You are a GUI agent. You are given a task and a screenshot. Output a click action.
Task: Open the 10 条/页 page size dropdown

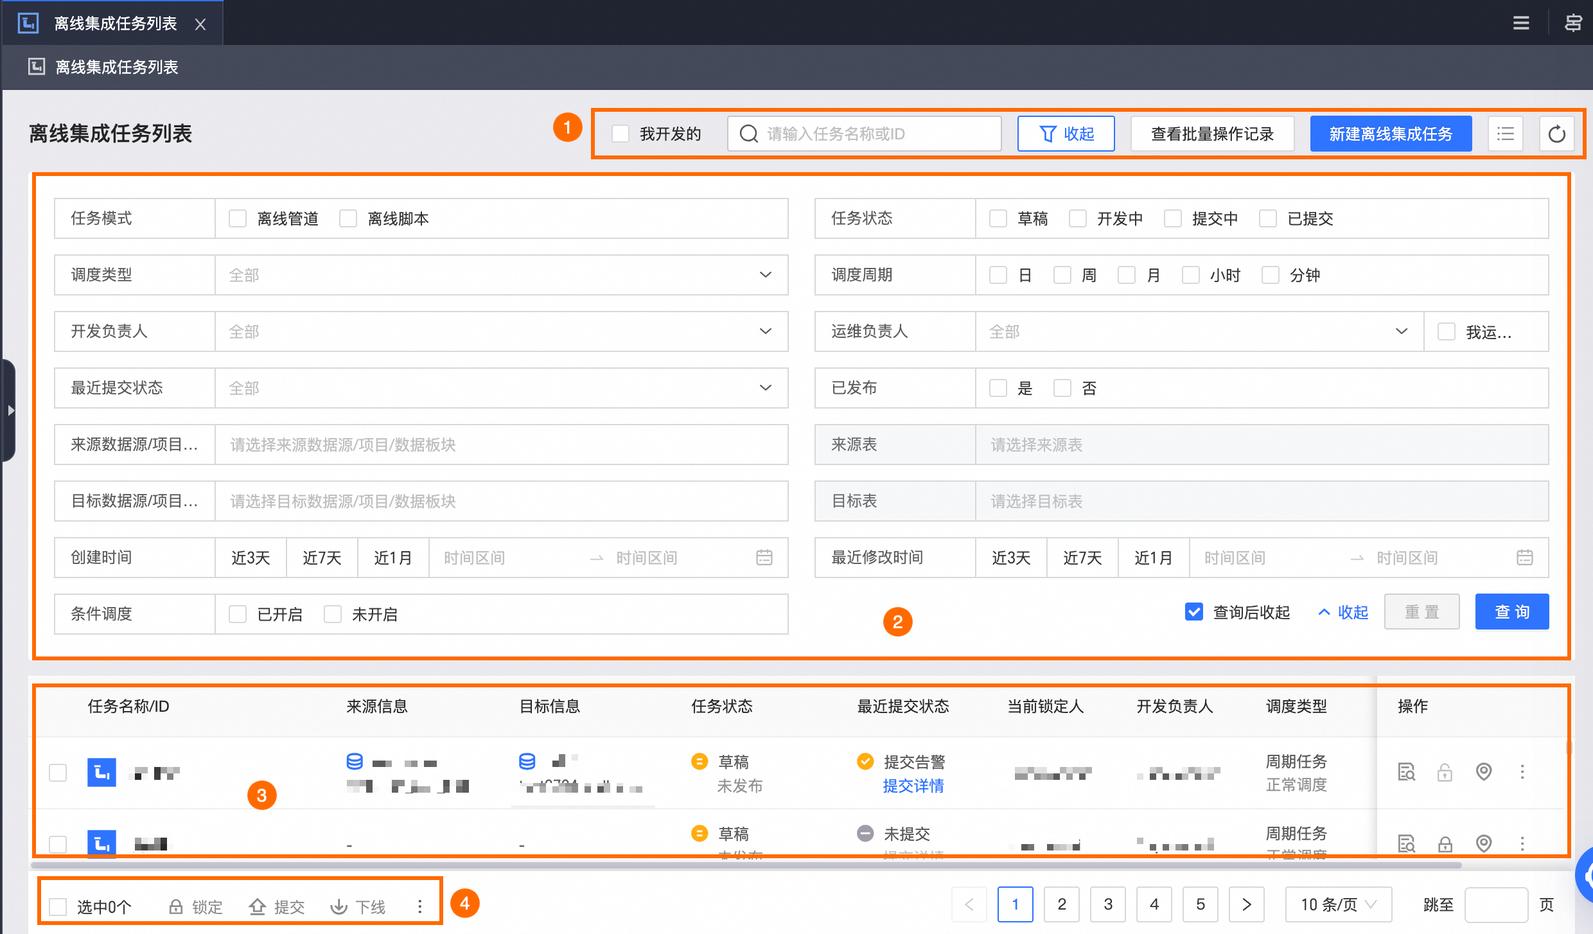pyautogui.click(x=1338, y=904)
